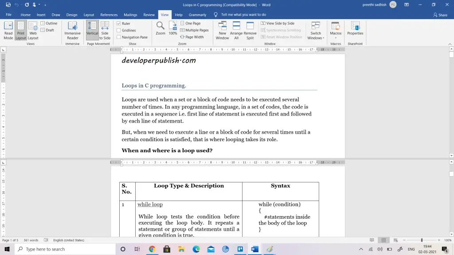
Task: Click the Redo icon in the title bar
Action: point(27,4)
